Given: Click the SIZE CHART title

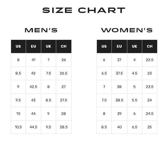Looking at the screenshot, I should pos(84,10).
